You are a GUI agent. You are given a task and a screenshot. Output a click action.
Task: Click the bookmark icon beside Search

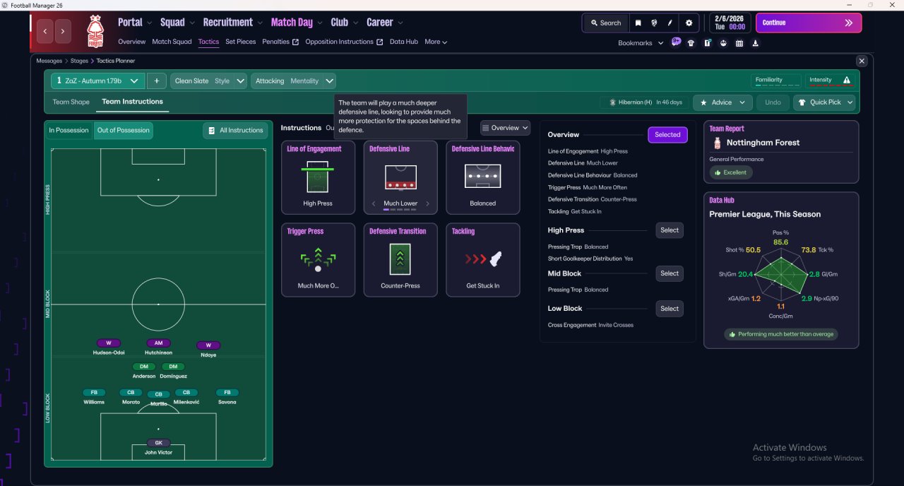pyautogui.click(x=638, y=23)
